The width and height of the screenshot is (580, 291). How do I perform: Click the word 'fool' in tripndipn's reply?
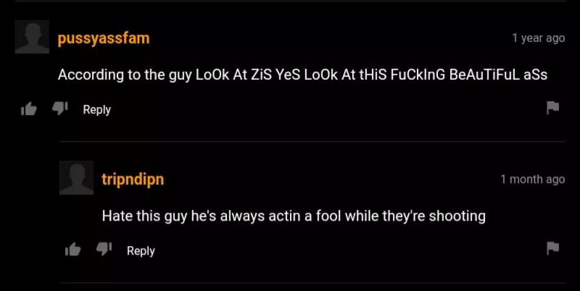click(328, 216)
